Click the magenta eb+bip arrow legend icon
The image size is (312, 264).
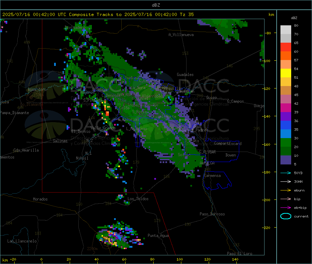tap(286, 208)
